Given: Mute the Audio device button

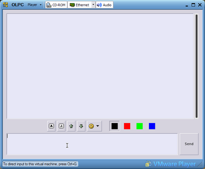Looking at the screenshot, I should coord(104,5).
